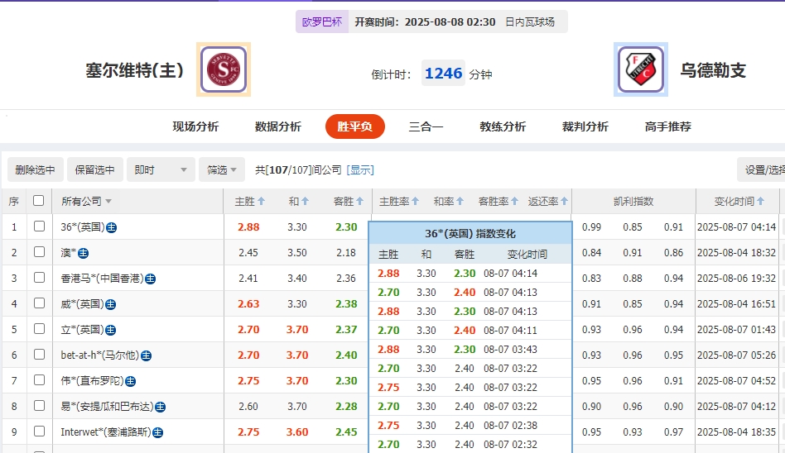785x453 pixels.
Task: Click the 主 icon beside bet-at-h*(马尔他)
Action: 146,355
